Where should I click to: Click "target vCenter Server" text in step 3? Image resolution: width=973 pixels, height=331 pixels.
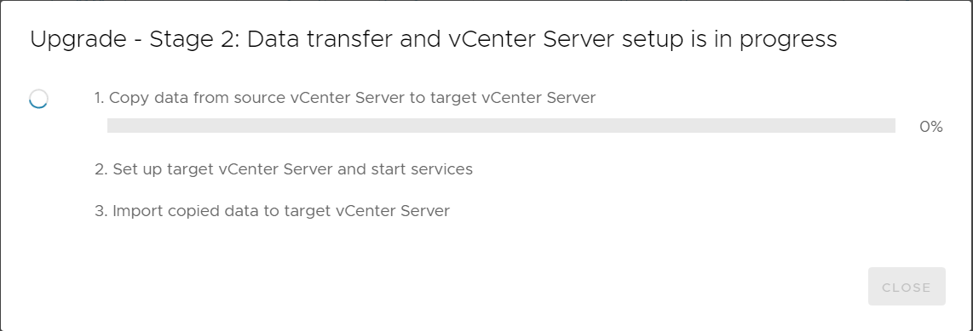tap(366, 211)
